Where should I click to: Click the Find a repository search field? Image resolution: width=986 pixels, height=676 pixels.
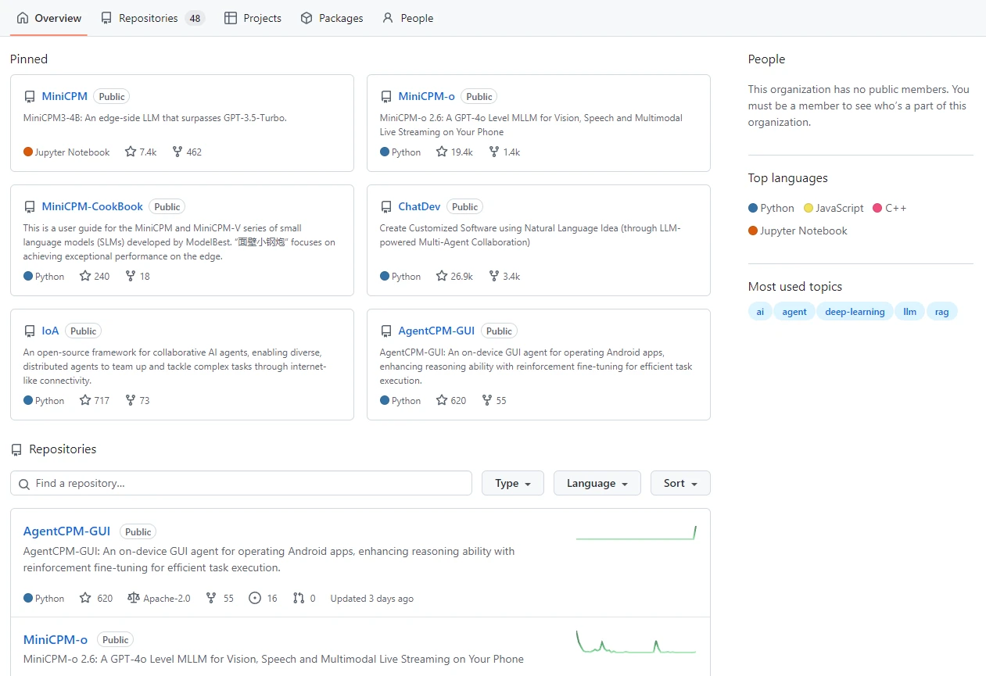tap(241, 484)
